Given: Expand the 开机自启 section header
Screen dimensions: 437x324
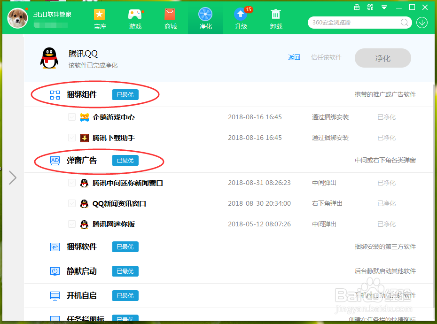Looking at the screenshot, I should pyautogui.click(x=228, y=296).
